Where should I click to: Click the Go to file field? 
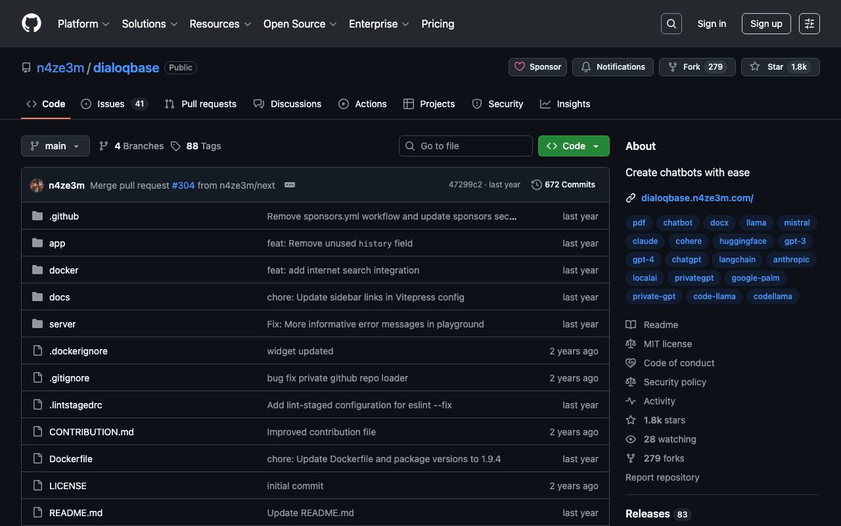[x=466, y=146]
